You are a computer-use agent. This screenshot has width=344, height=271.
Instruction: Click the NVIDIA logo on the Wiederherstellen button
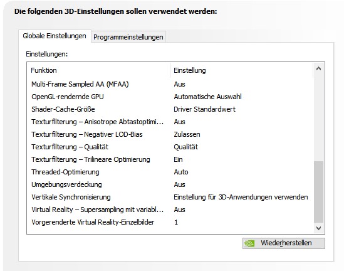tap(249, 243)
